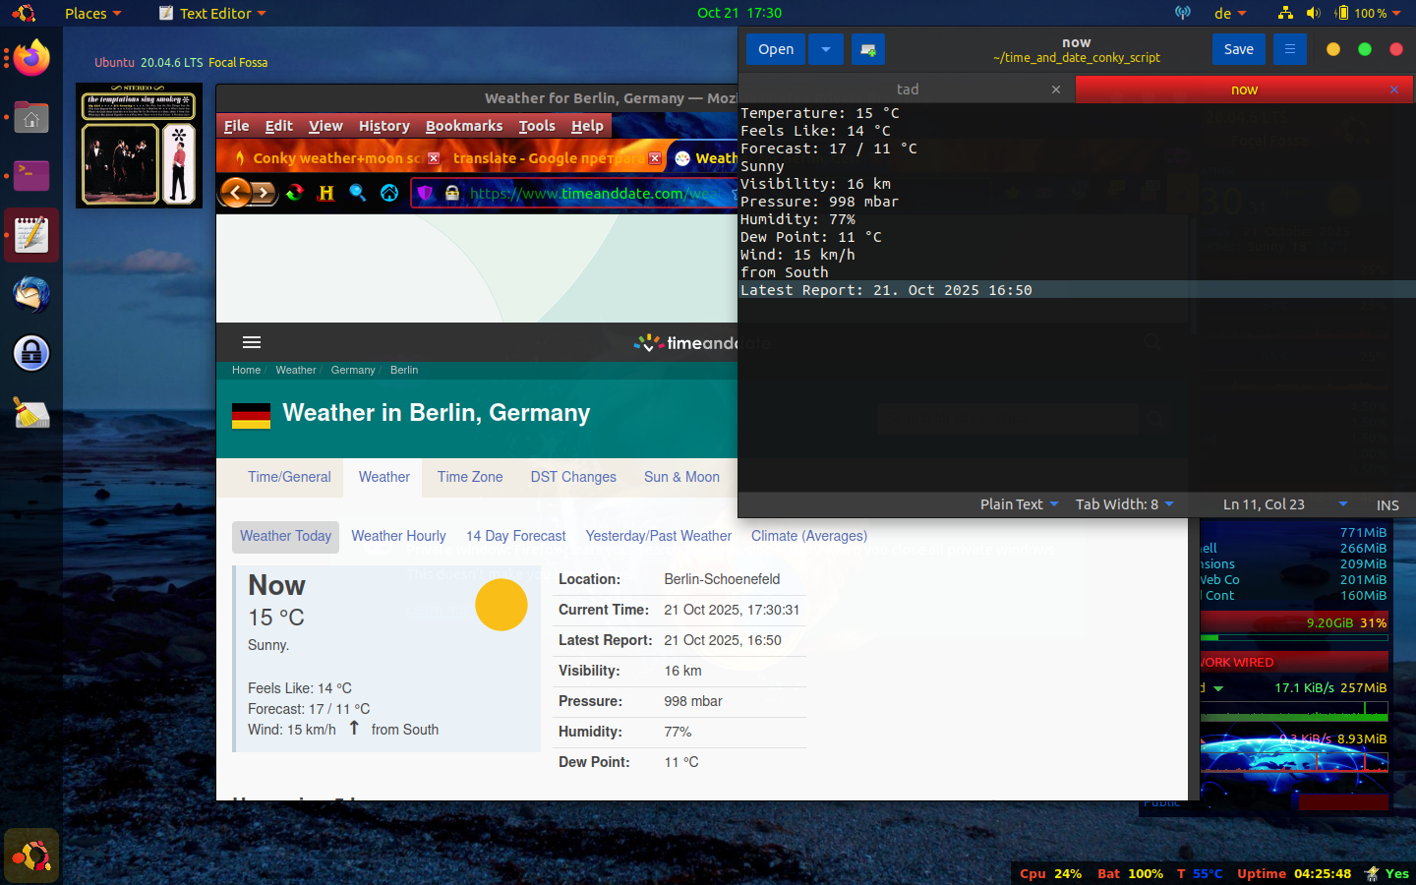
Task: Click the hamburger menu on timeanddate page
Action: click(252, 342)
